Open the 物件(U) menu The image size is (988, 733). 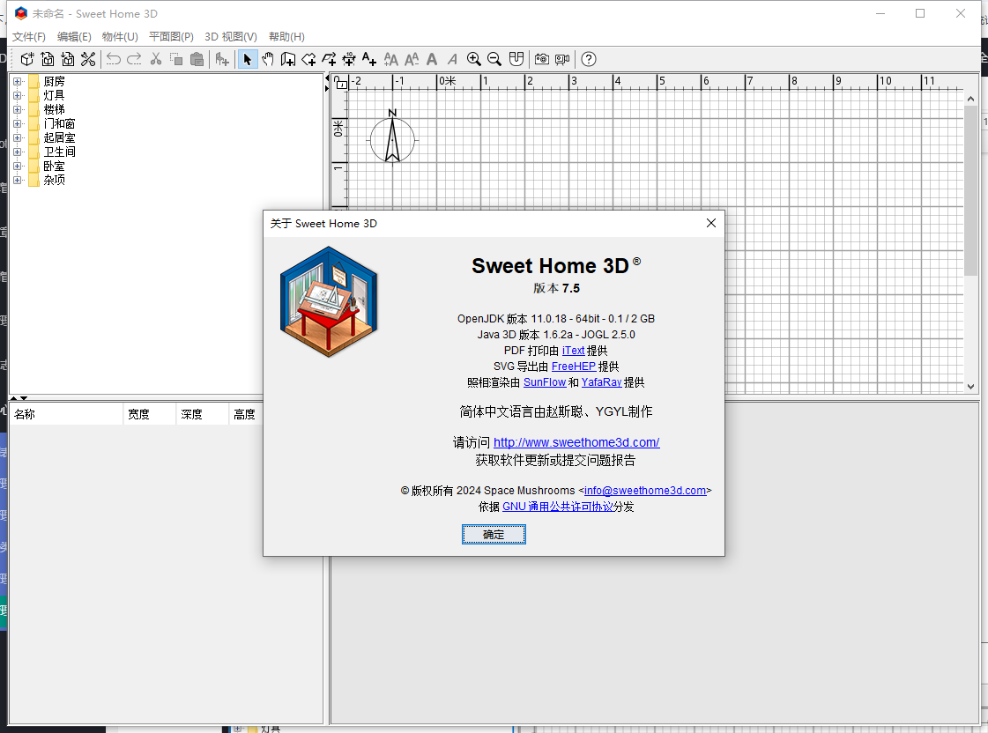(x=120, y=36)
